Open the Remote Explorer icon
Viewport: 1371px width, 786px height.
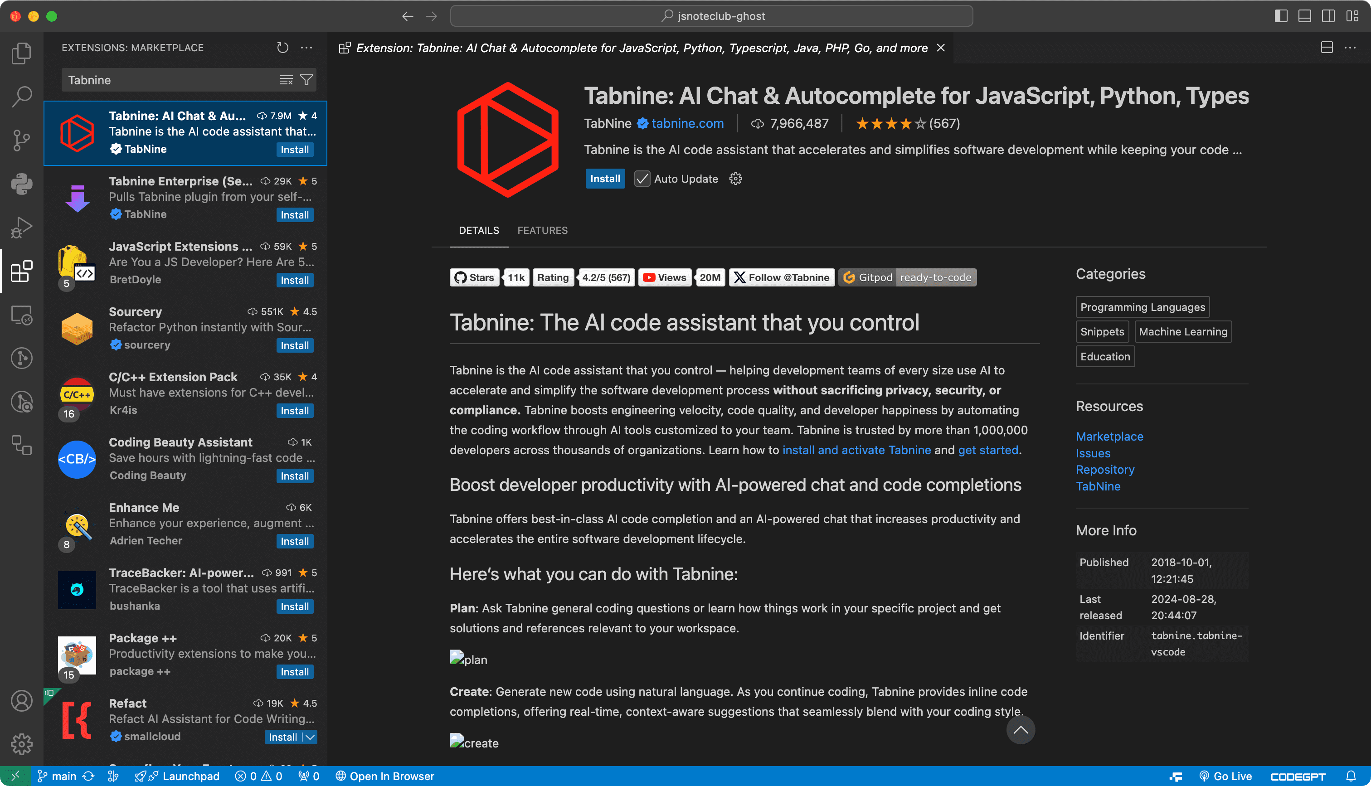[22, 314]
